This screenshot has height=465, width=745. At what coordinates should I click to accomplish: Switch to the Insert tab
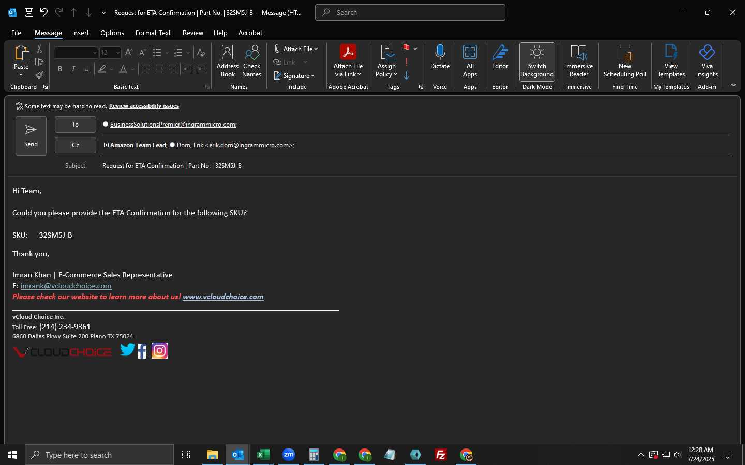80,33
